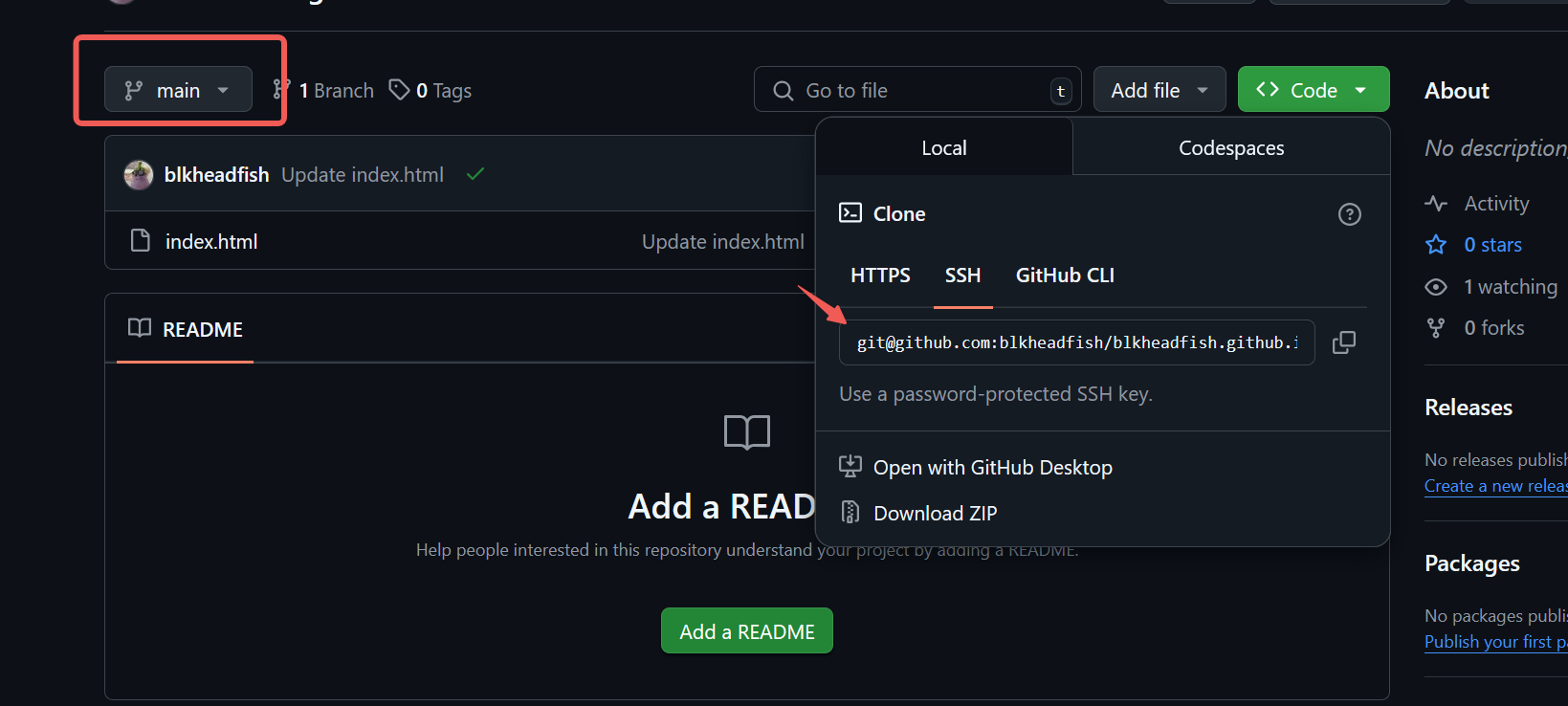Open blkheadfish avatar image
Viewport: 1568px width, 706px height.
coord(139,175)
